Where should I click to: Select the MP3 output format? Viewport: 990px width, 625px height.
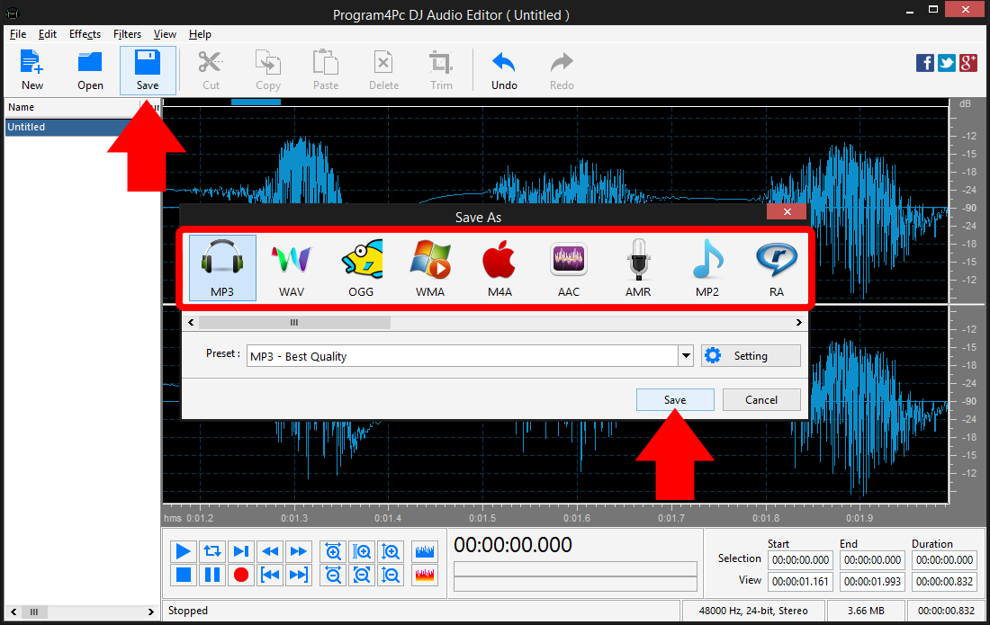(x=221, y=267)
